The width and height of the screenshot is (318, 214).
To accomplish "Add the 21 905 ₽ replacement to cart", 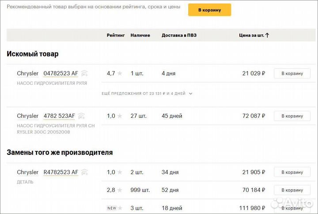I will click(x=292, y=172).
